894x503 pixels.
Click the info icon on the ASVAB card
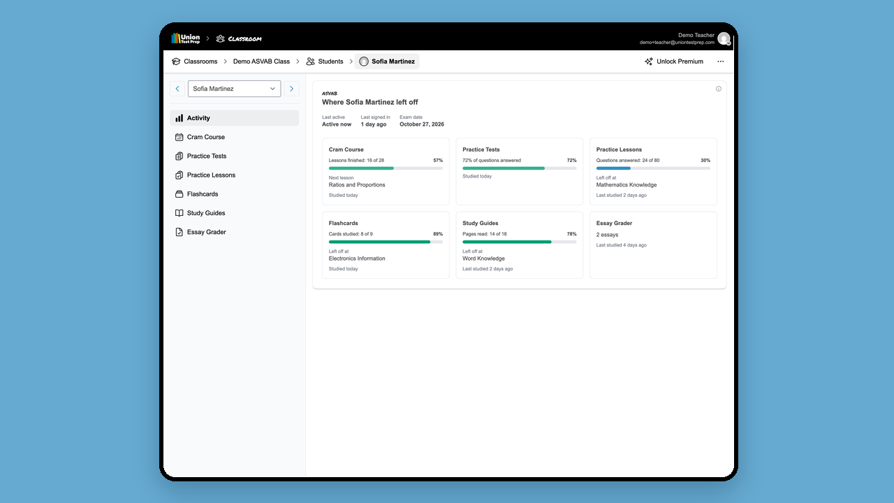click(719, 89)
